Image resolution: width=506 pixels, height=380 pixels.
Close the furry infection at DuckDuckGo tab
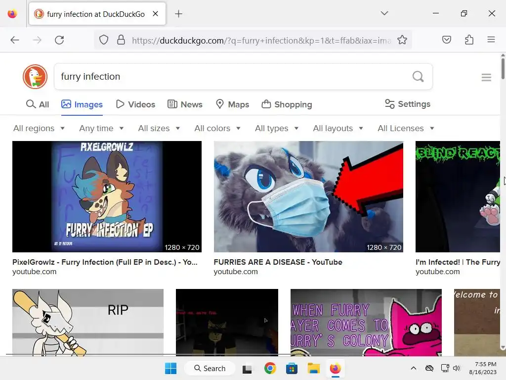155,13
